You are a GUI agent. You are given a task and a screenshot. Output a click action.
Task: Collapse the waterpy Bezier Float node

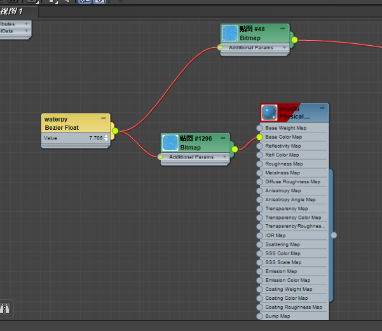click(x=104, y=118)
